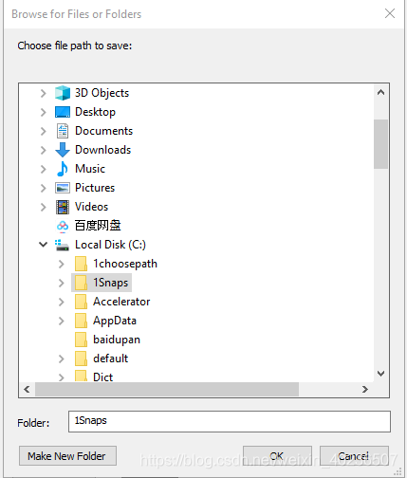Viewport: 407px width, 478px height.
Task: Click the Music note icon
Action: [x=63, y=169]
